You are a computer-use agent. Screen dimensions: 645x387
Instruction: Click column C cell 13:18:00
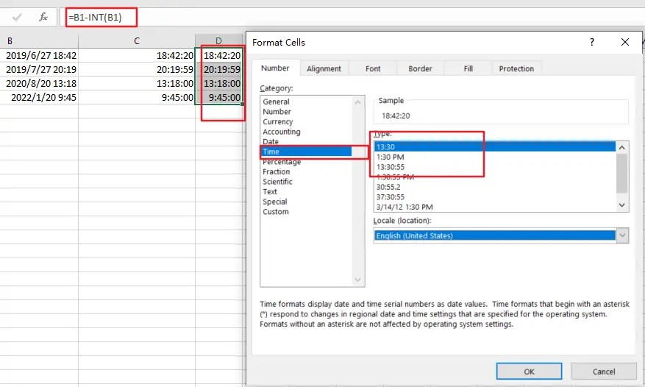pos(137,83)
